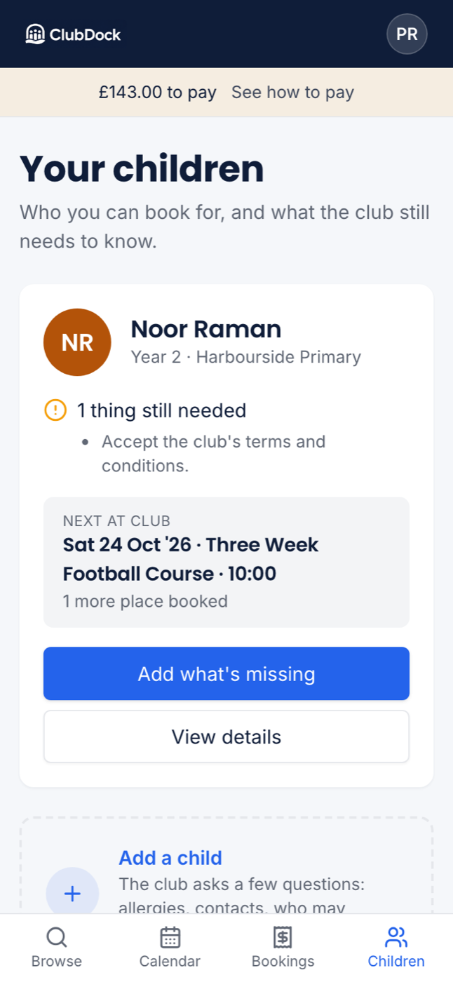Open the 'See how to pay' link
The width and height of the screenshot is (453, 982).
pos(292,93)
